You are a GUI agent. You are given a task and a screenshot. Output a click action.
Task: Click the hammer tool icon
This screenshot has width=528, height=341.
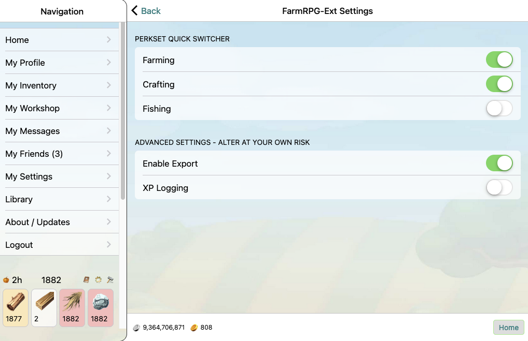(110, 279)
